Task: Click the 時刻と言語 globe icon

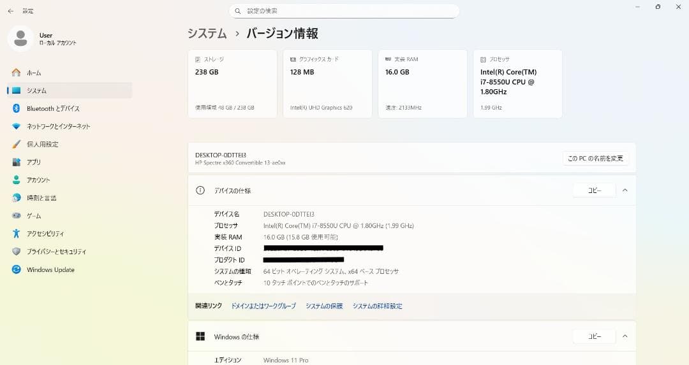Action: tap(16, 198)
